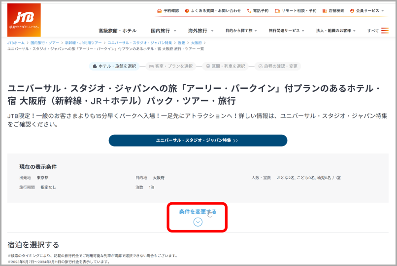Click the store building icon
This screenshot has width=397, height=266.
[325, 11]
